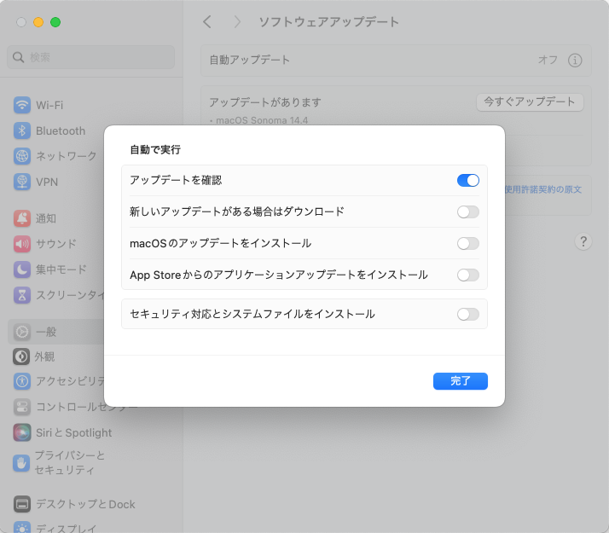
Task: Select 通知 label in sidebar
Action: point(46,218)
